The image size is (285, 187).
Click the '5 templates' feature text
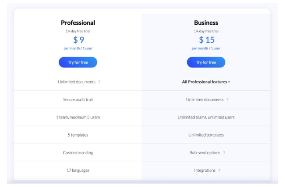pyautogui.click(x=78, y=135)
